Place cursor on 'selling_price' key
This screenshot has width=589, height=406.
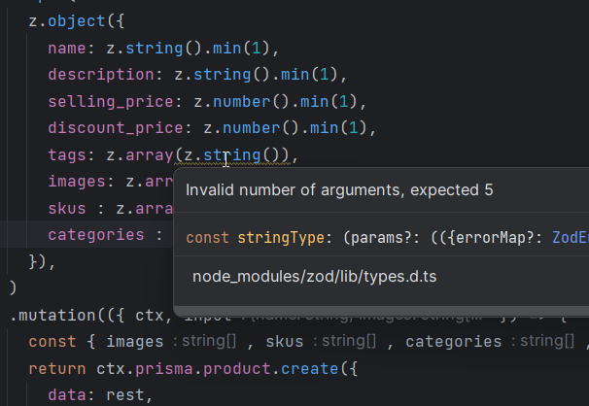[x=111, y=102]
